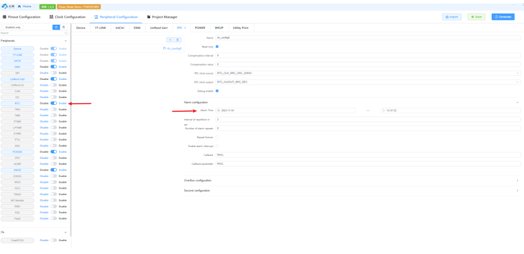The image size is (524, 254).
Task: Click into the Callback parameter field
Action: pyautogui.click(x=368, y=163)
